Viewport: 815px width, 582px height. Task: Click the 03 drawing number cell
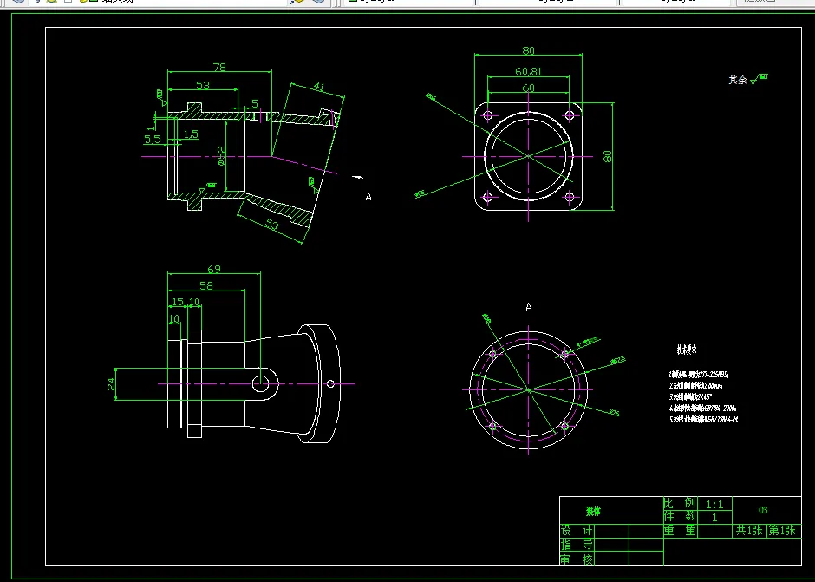[763, 510]
